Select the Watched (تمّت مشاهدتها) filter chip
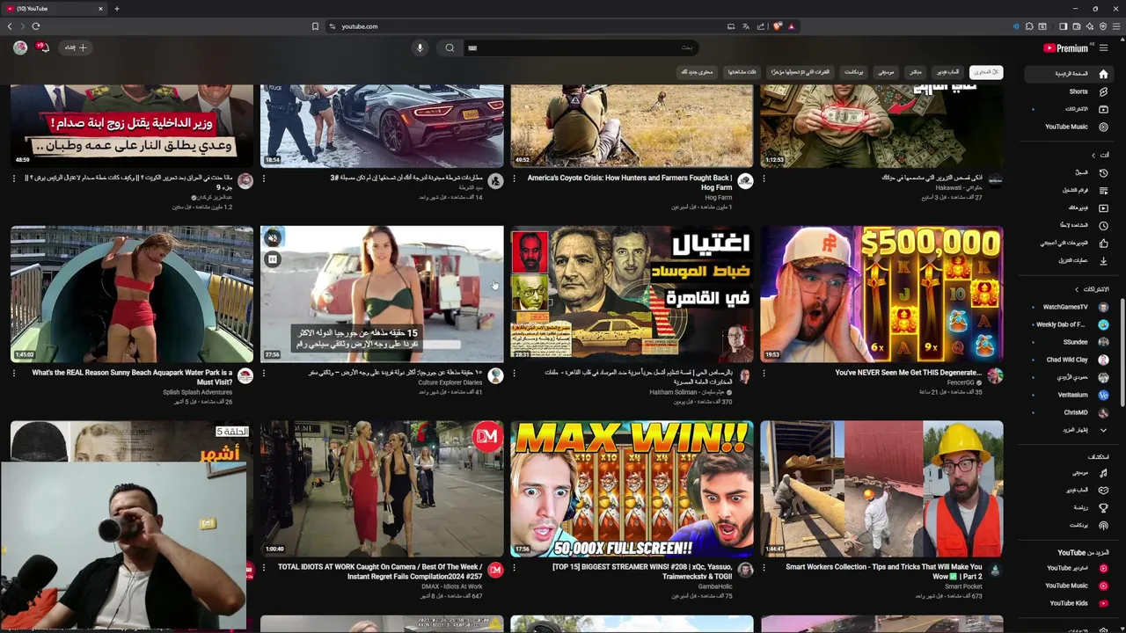This screenshot has height=633, width=1126. pos(742,72)
